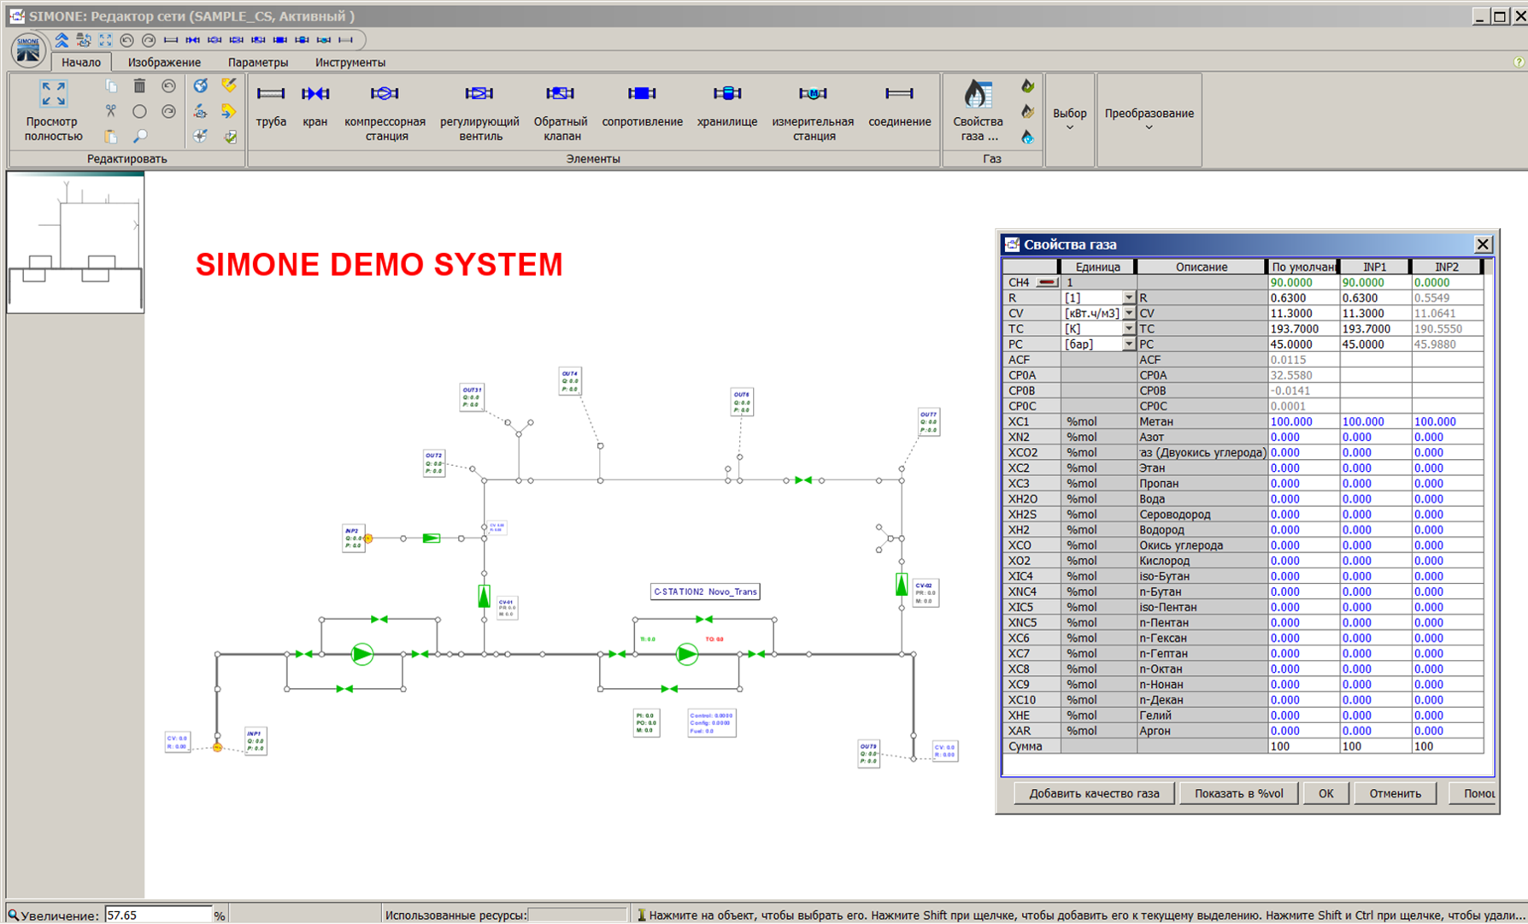Image resolution: width=1528 pixels, height=924 pixels.
Task: Click the flame with ruler icon
Action: pyautogui.click(x=1028, y=111)
